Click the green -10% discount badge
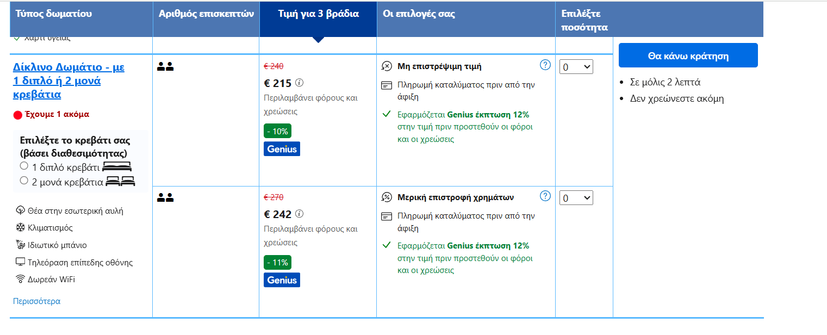 point(277,131)
